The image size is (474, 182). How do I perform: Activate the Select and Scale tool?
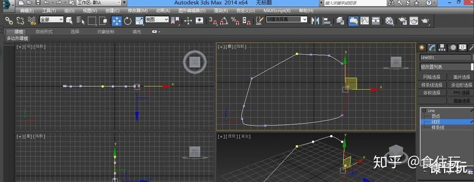pyautogui.click(x=139, y=21)
